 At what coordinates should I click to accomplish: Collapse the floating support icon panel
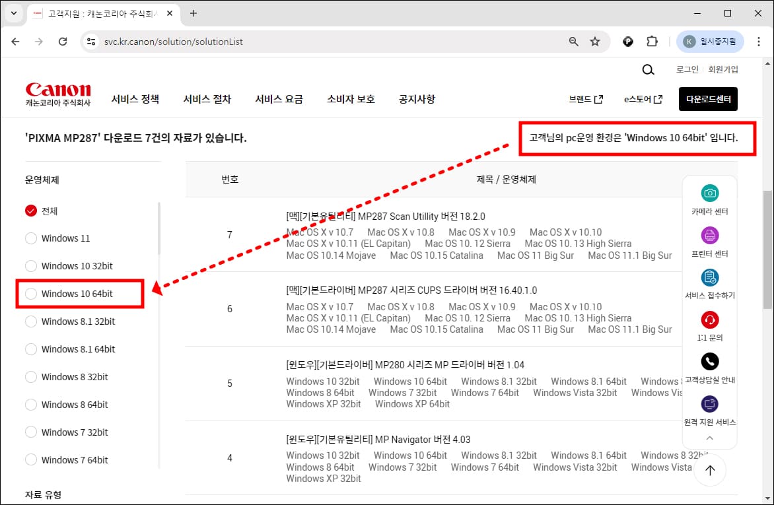pyautogui.click(x=710, y=437)
